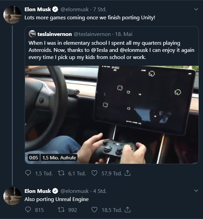This screenshot has width=203, height=219.
Task: Retweet the Unity porting tweet
Action: tap(61, 173)
